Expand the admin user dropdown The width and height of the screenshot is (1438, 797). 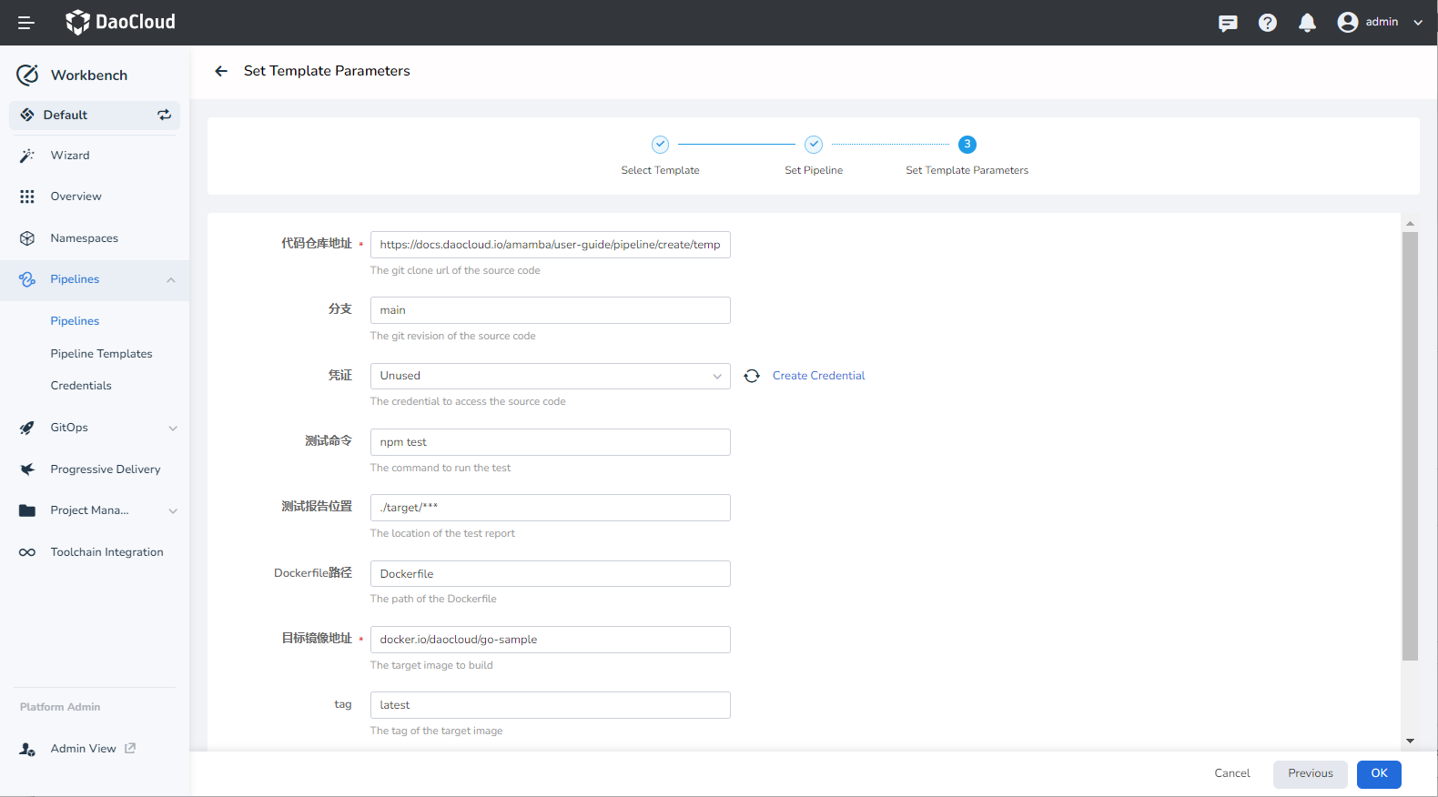pos(1417,23)
